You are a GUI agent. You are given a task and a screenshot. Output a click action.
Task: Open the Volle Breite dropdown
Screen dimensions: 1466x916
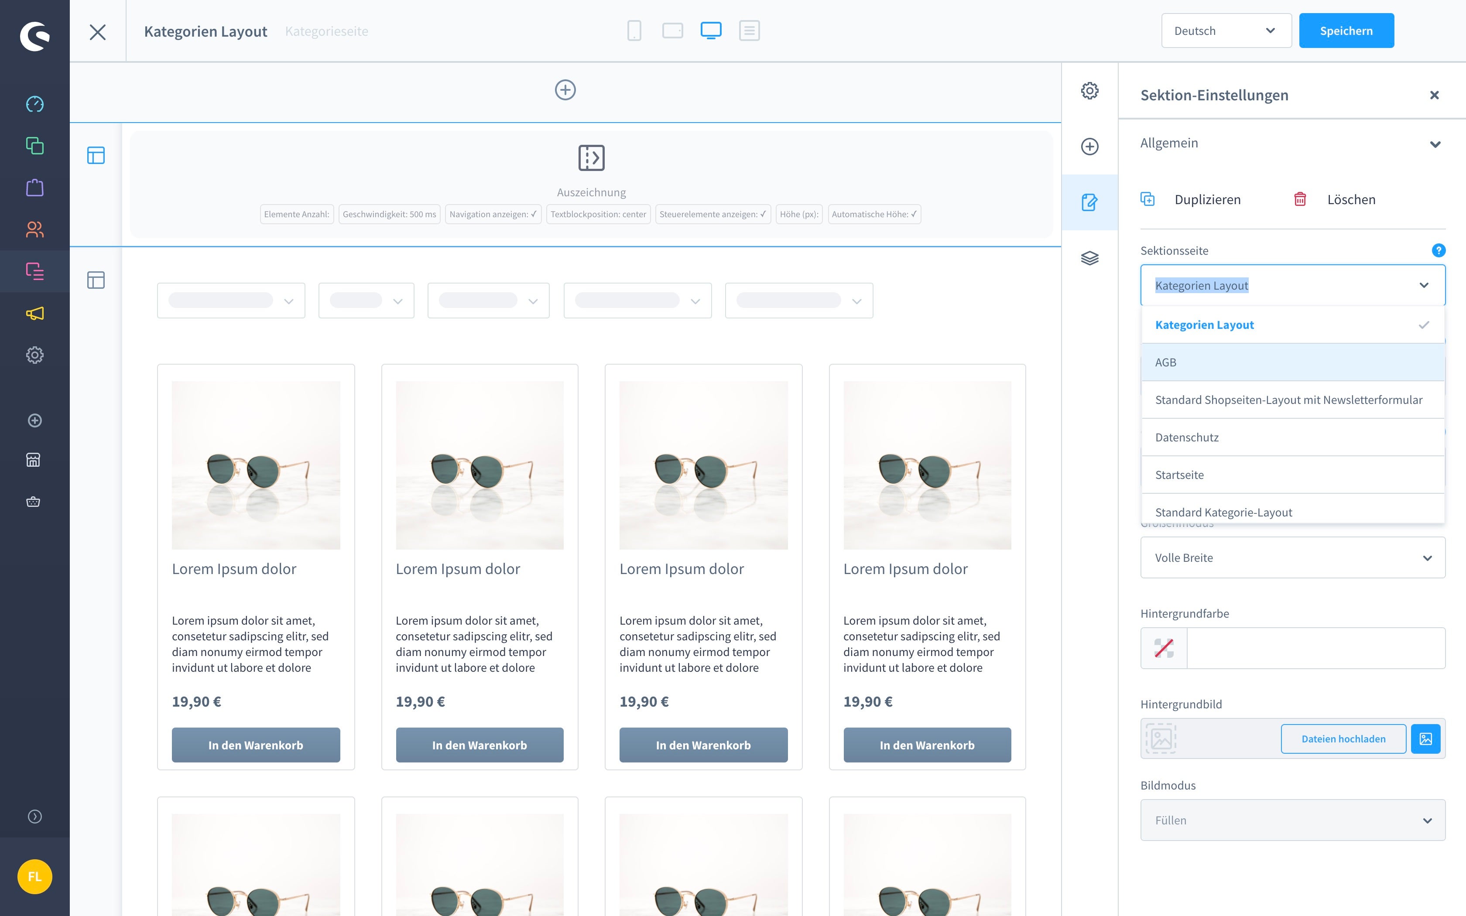[1293, 558]
